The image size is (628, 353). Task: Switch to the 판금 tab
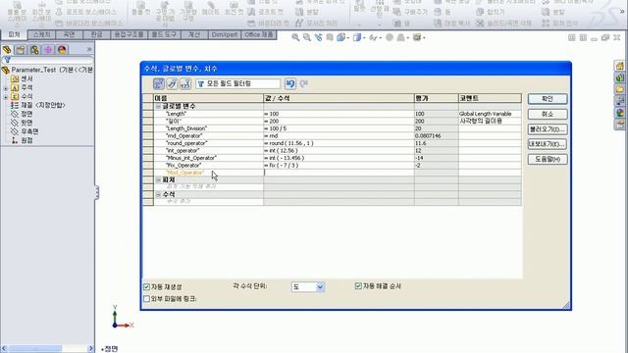pos(96,35)
